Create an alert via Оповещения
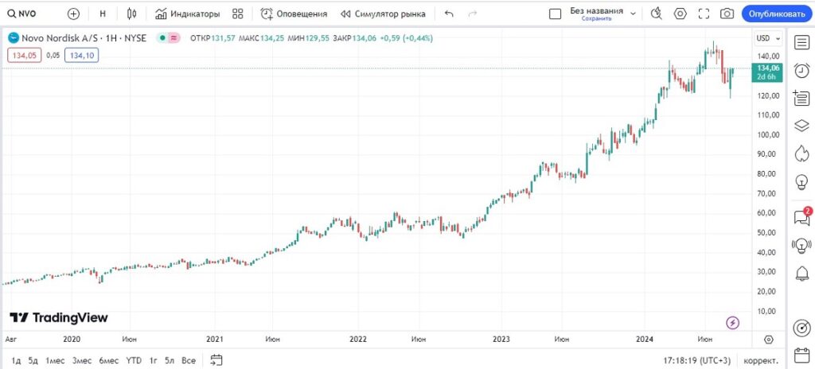 point(294,14)
